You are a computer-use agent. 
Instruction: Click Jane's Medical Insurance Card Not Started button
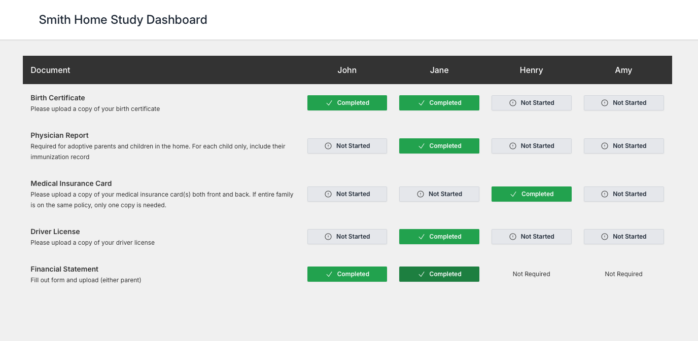[439, 194]
